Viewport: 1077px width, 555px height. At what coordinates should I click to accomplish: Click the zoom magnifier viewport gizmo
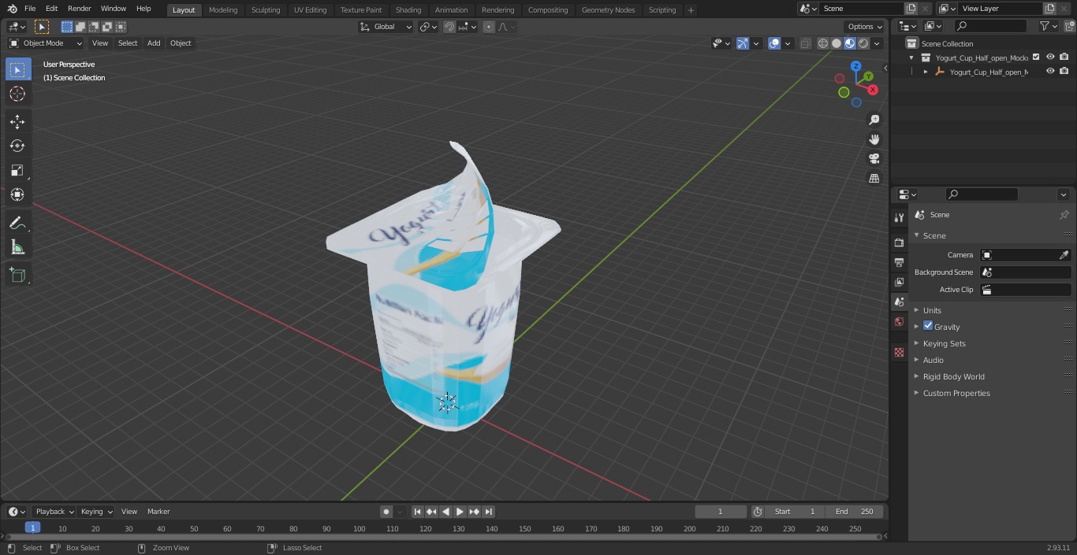pos(874,120)
